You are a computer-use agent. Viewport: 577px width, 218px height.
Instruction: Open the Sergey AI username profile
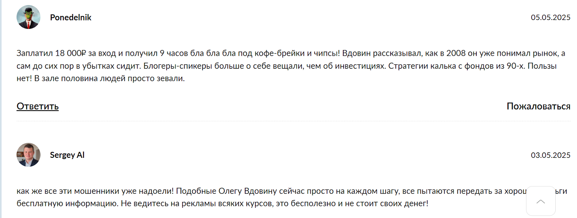pos(67,155)
